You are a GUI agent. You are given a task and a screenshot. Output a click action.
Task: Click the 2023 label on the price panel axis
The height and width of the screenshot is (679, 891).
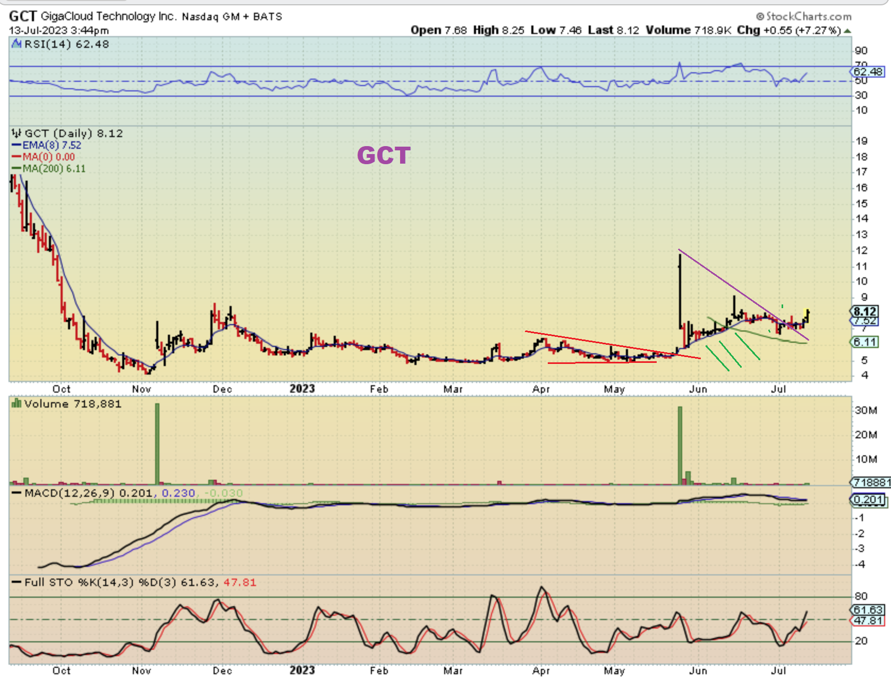[302, 388]
